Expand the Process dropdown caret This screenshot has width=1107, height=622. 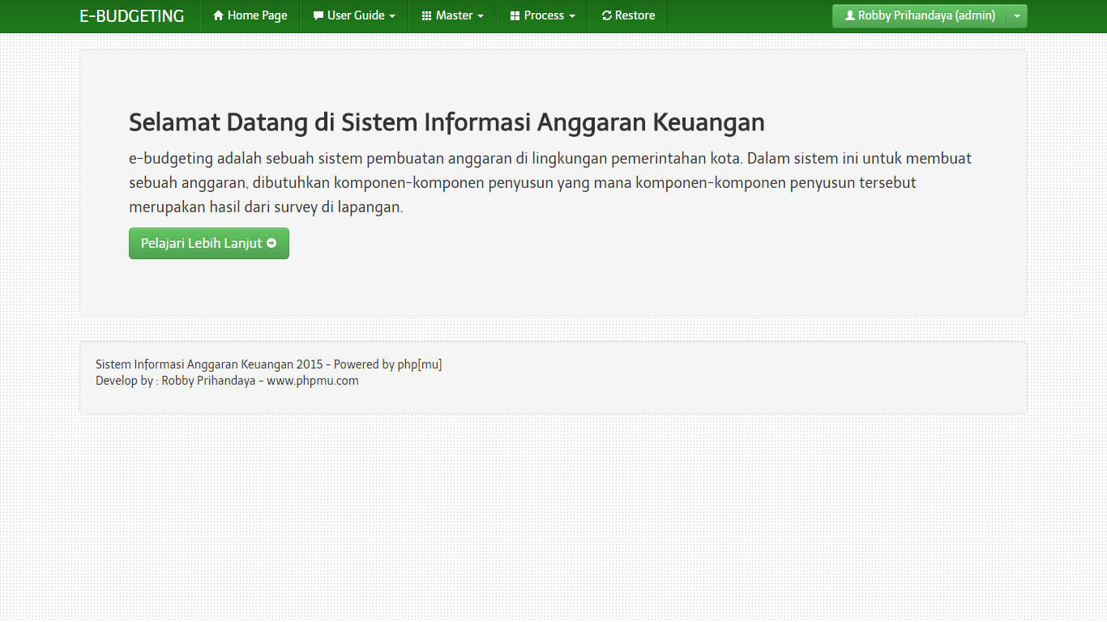(572, 17)
